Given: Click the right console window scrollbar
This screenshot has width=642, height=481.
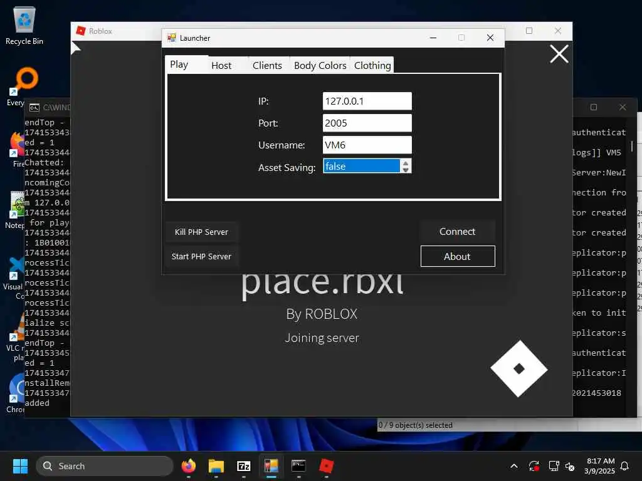Looking at the screenshot, I should point(632,146).
